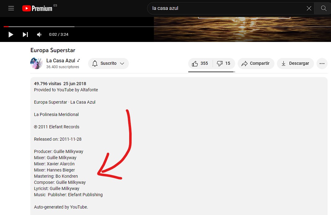Click the '25 jun 2018' upload date
The width and height of the screenshot is (331, 215).
75,84
